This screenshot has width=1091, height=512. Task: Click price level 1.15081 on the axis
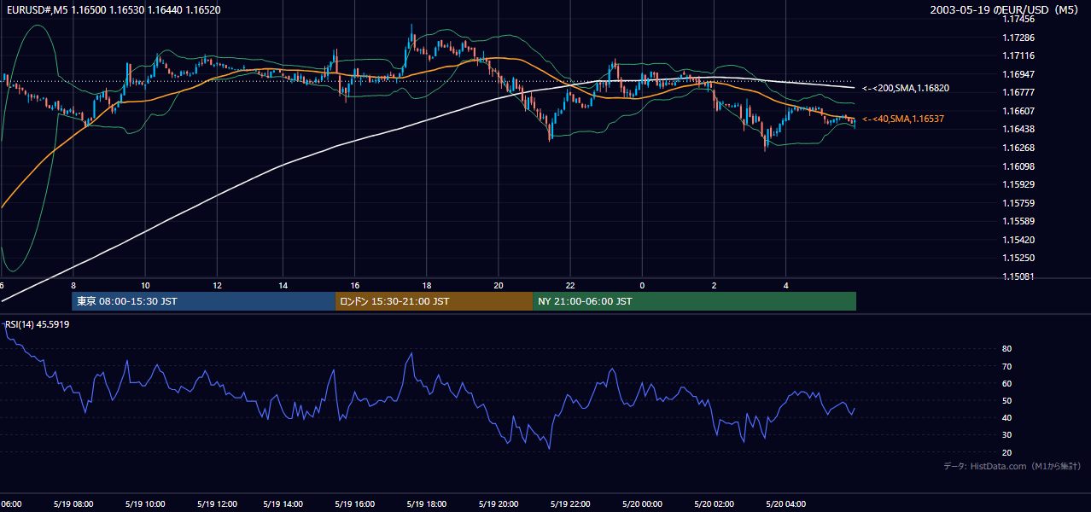pyautogui.click(x=1018, y=276)
